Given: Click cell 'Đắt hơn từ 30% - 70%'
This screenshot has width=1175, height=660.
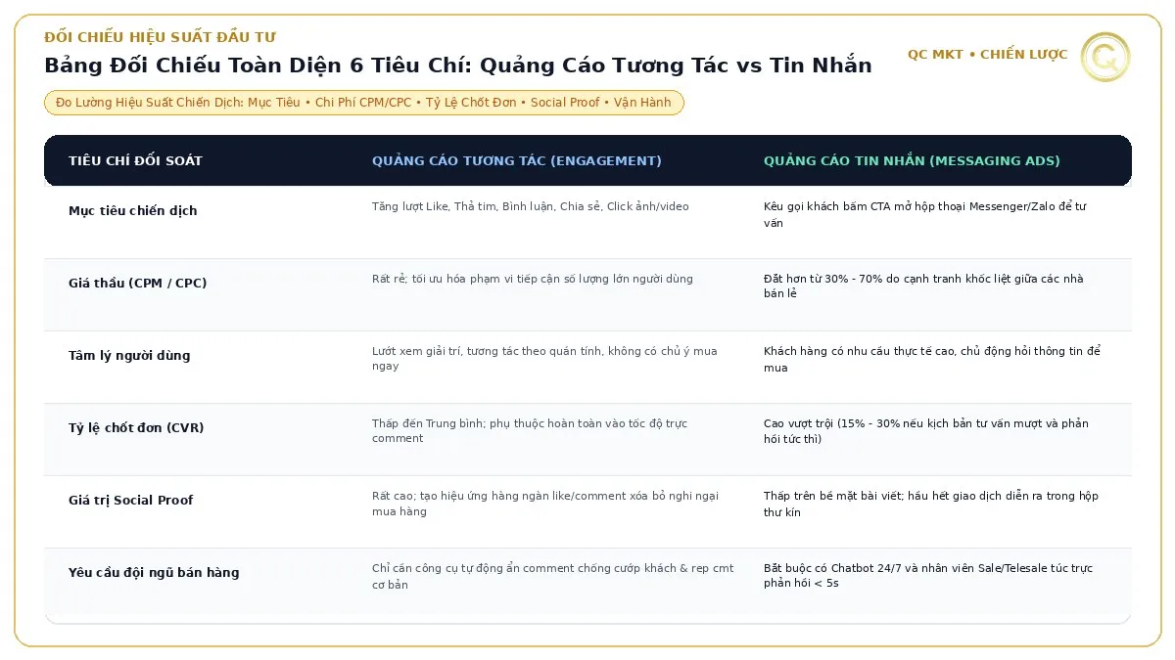Looking at the screenshot, I should click(923, 286).
